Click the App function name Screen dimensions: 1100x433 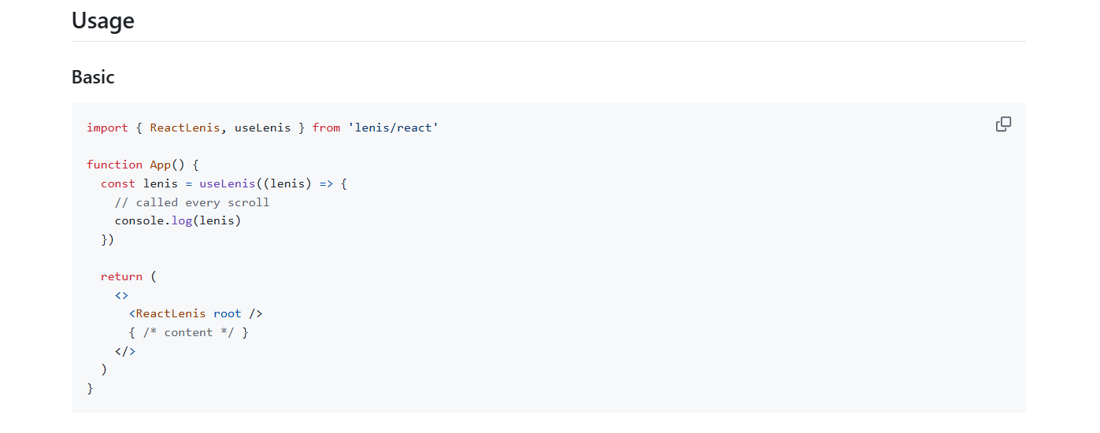161,165
